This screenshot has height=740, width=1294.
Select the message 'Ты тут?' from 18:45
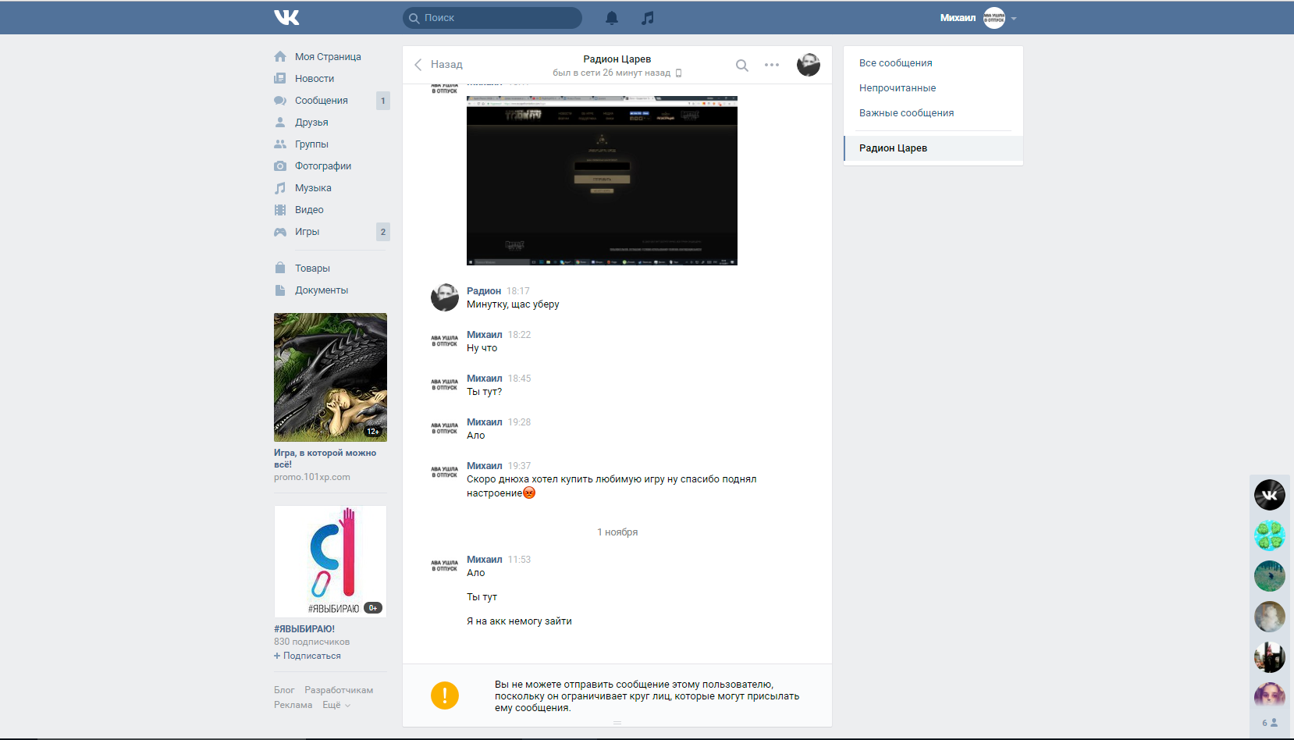[x=485, y=392]
